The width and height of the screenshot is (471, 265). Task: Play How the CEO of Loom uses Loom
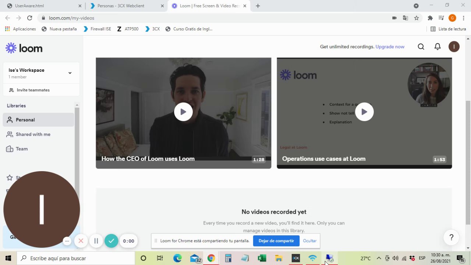(183, 112)
